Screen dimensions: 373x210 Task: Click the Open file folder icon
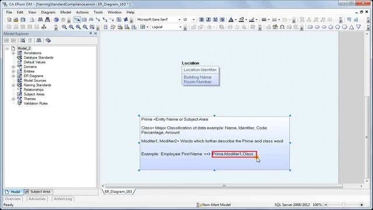pos(16,19)
